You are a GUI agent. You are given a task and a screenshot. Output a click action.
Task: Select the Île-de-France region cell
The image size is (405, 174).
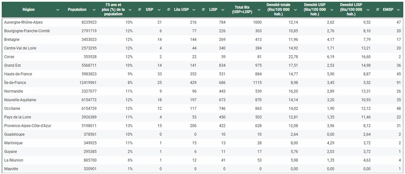[15, 83]
